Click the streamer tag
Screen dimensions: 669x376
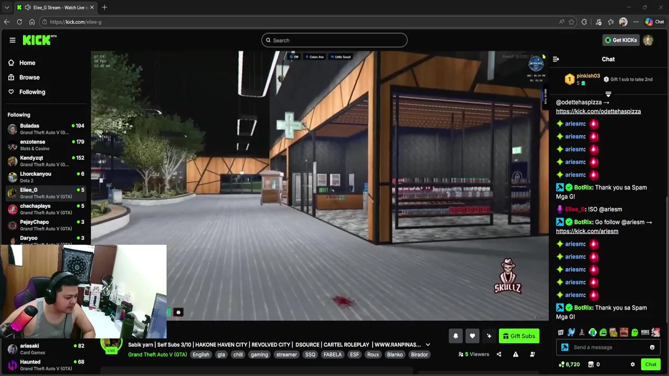[286, 355]
